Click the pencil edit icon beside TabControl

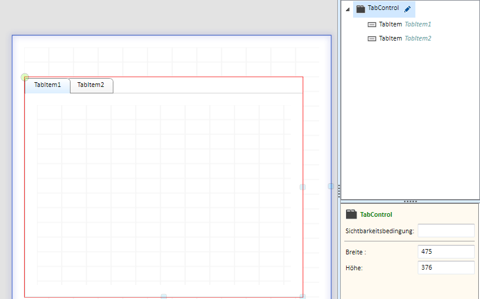407,9
